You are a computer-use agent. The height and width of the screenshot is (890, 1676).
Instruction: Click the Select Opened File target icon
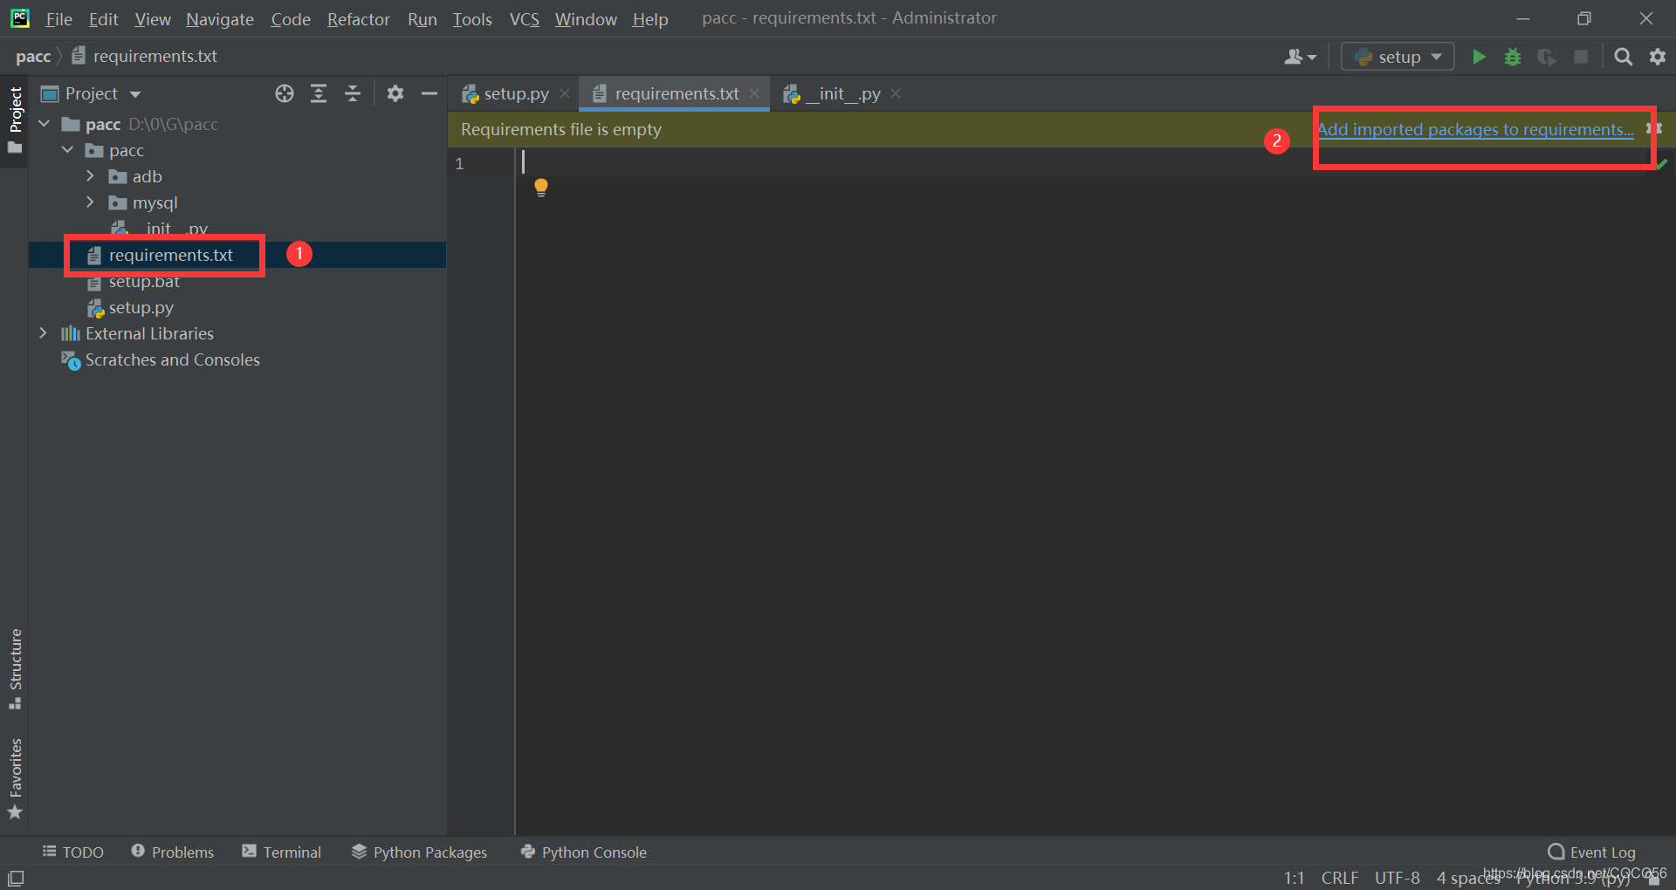285,93
